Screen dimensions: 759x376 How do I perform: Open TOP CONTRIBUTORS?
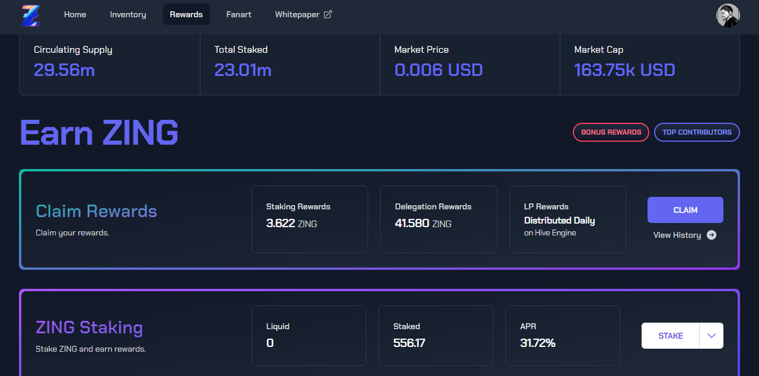[697, 132]
